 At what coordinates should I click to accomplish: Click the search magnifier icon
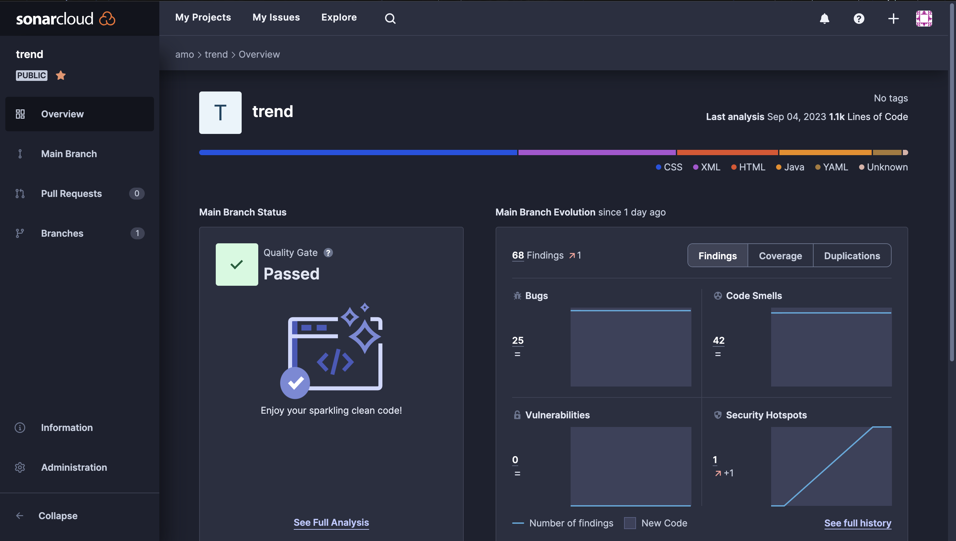coord(390,18)
